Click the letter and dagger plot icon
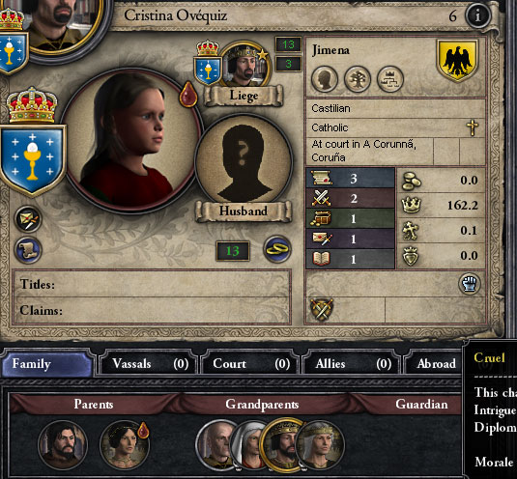 coord(28,220)
